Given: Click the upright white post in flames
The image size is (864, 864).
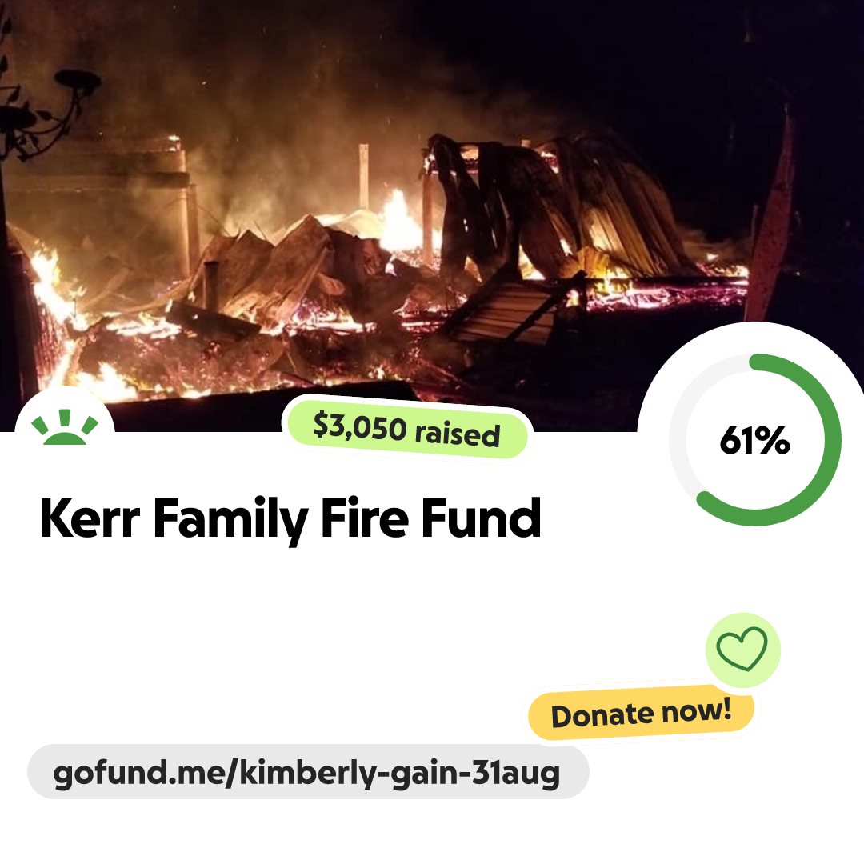Looking at the screenshot, I should [363, 176].
